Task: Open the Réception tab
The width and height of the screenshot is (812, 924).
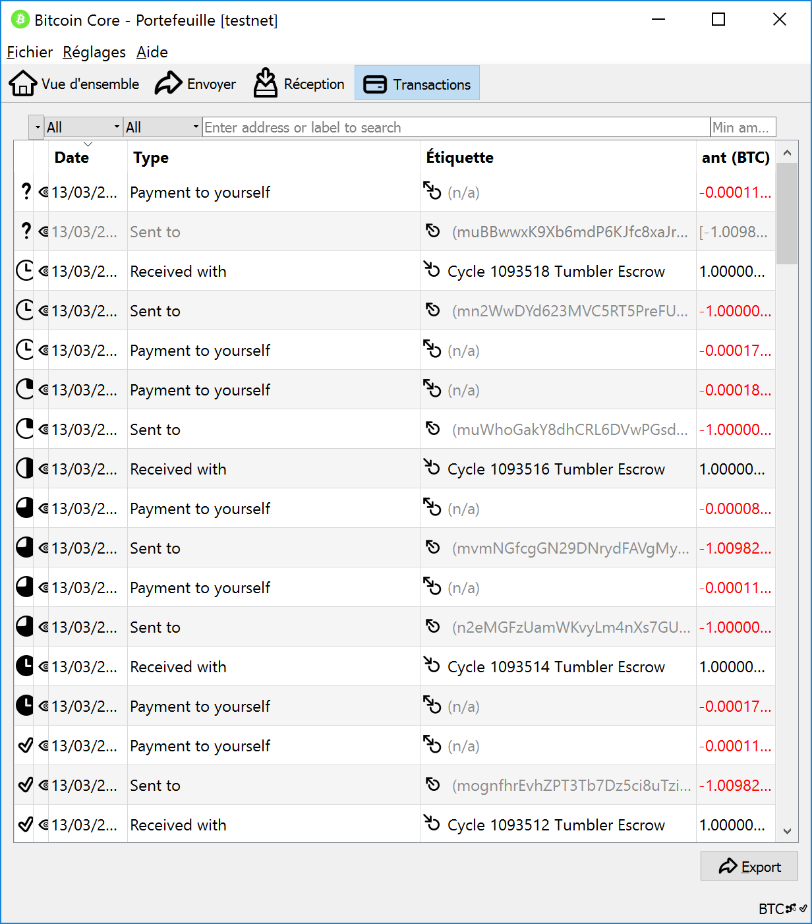Action: (x=299, y=84)
